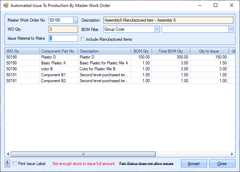The image size is (240, 172).
Task: Expand the BOM Filter Group Code dropdown
Action: point(157,30)
